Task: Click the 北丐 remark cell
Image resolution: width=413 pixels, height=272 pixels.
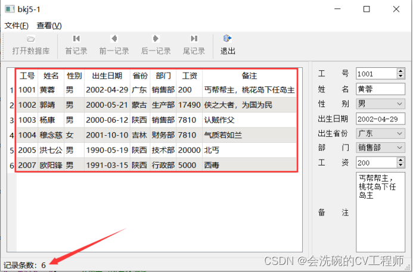Action: coord(250,150)
